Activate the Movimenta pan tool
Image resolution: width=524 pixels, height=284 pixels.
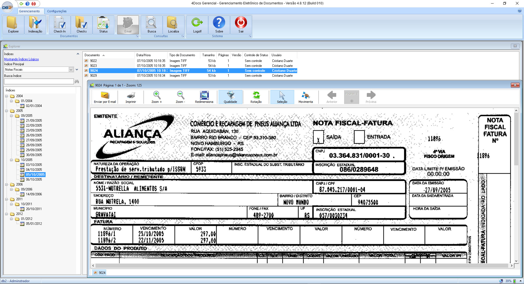coord(306,97)
